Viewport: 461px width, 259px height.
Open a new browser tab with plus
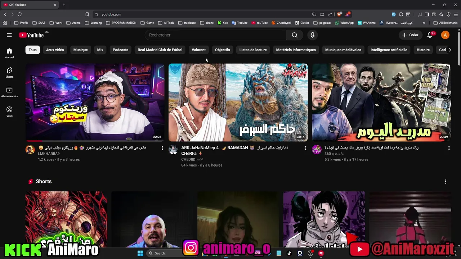pyautogui.click(x=64, y=5)
